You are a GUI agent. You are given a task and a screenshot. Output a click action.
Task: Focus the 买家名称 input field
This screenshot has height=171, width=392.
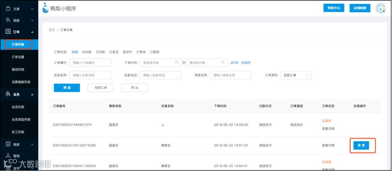tap(90, 75)
